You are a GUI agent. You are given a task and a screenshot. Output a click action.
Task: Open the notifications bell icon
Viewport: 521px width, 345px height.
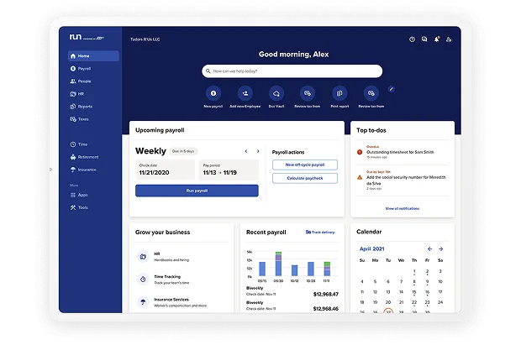pyautogui.click(x=437, y=39)
